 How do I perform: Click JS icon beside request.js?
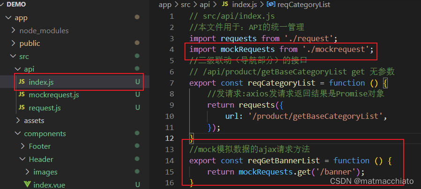point(22,108)
